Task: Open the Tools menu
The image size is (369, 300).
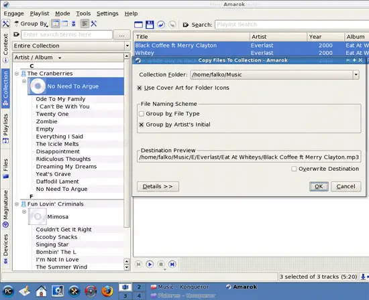Action: pyautogui.click(x=83, y=13)
